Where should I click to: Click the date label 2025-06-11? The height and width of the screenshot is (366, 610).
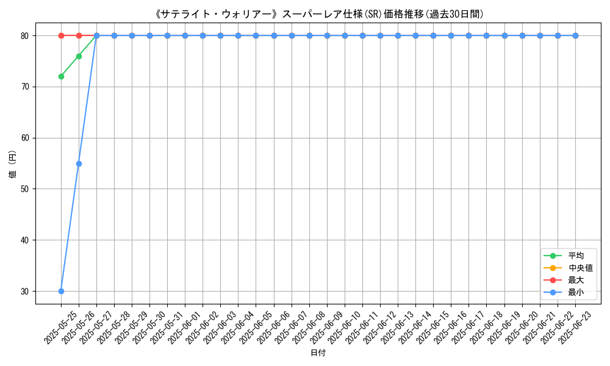tap(362, 328)
